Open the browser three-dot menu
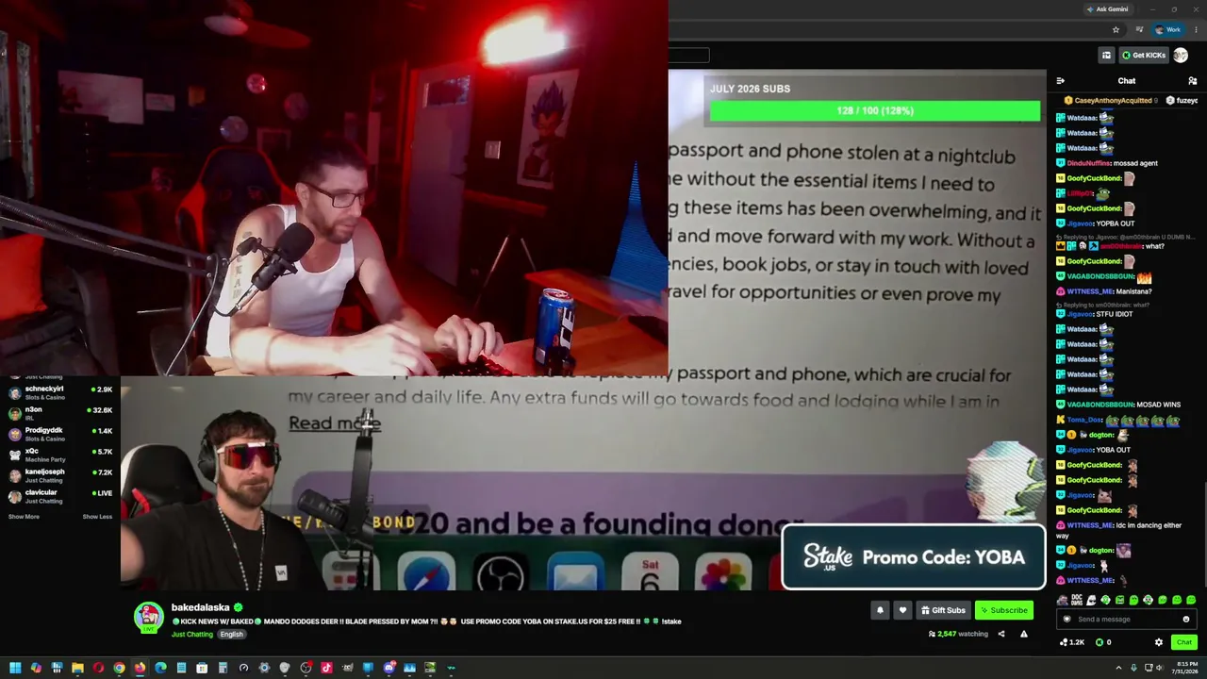Viewport: 1207px width, 679px height. (x=1195, y=30)
